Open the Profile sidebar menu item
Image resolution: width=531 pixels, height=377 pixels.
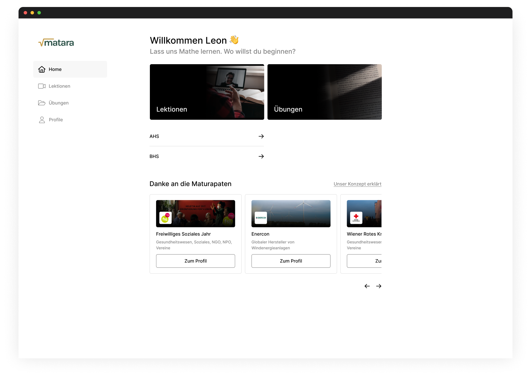pyautogui.click(x=56, y=120)
